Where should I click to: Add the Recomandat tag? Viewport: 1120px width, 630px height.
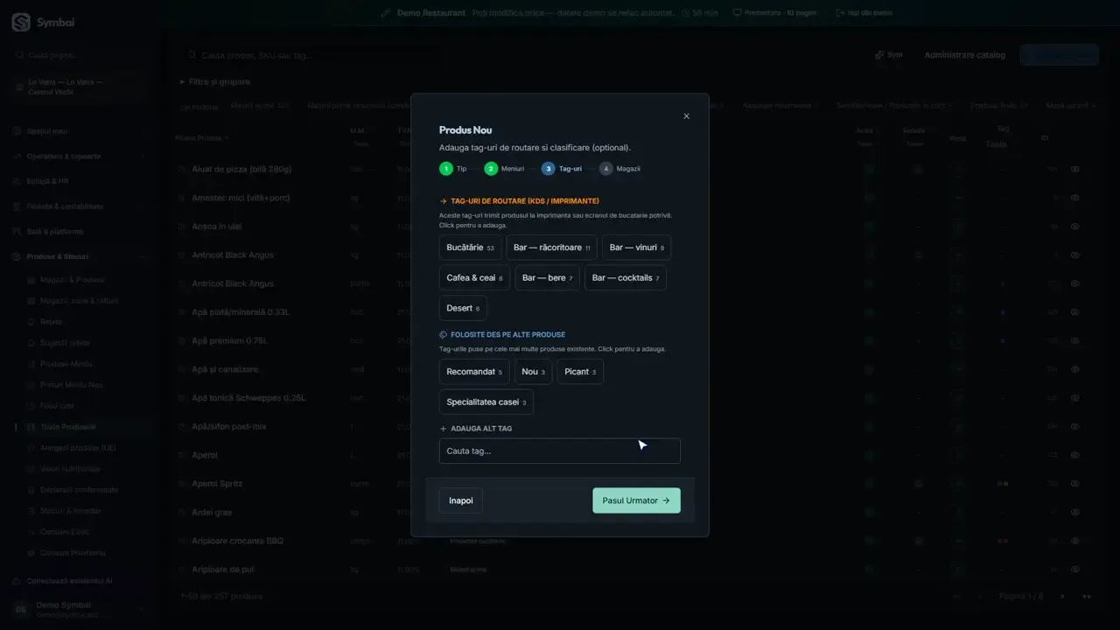(474, 372)
